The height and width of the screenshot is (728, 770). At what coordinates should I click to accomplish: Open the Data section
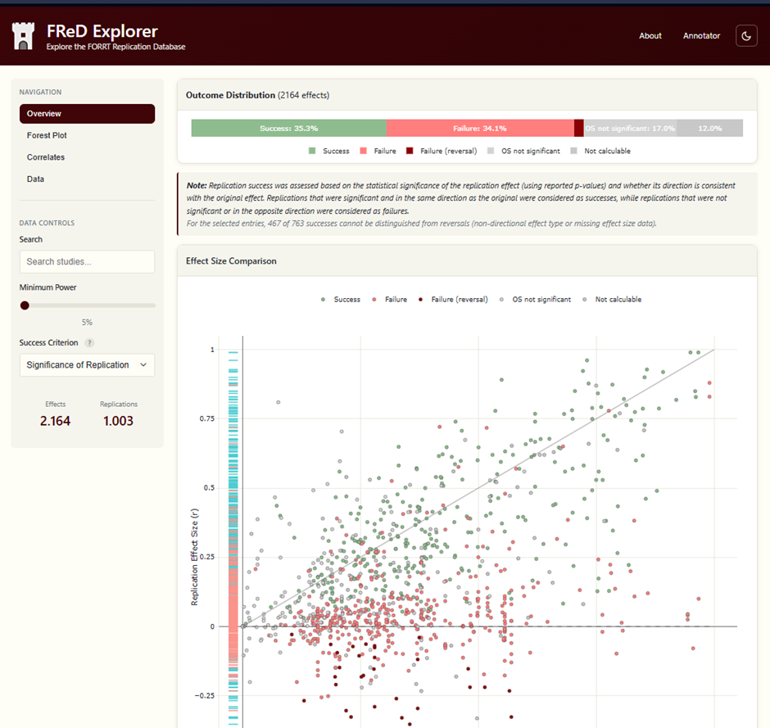(x=35, y=179)
